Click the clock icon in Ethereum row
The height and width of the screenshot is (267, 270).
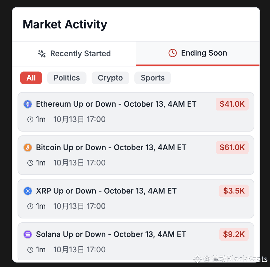30,119
